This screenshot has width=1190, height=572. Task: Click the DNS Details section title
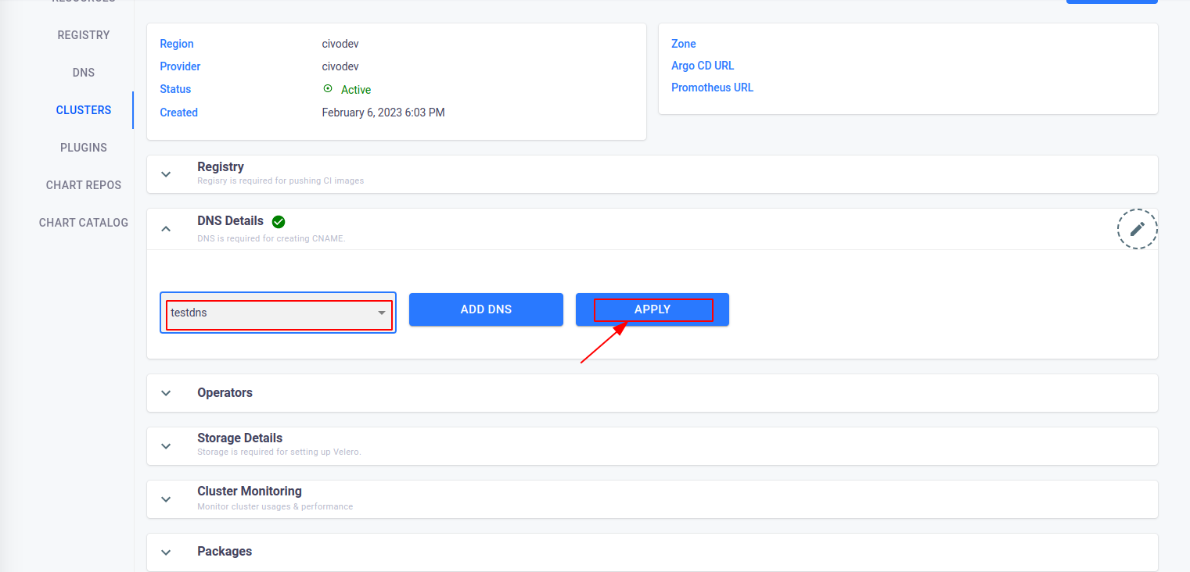point(230,221)
